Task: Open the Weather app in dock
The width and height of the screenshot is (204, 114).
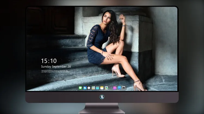Action: 85,88
